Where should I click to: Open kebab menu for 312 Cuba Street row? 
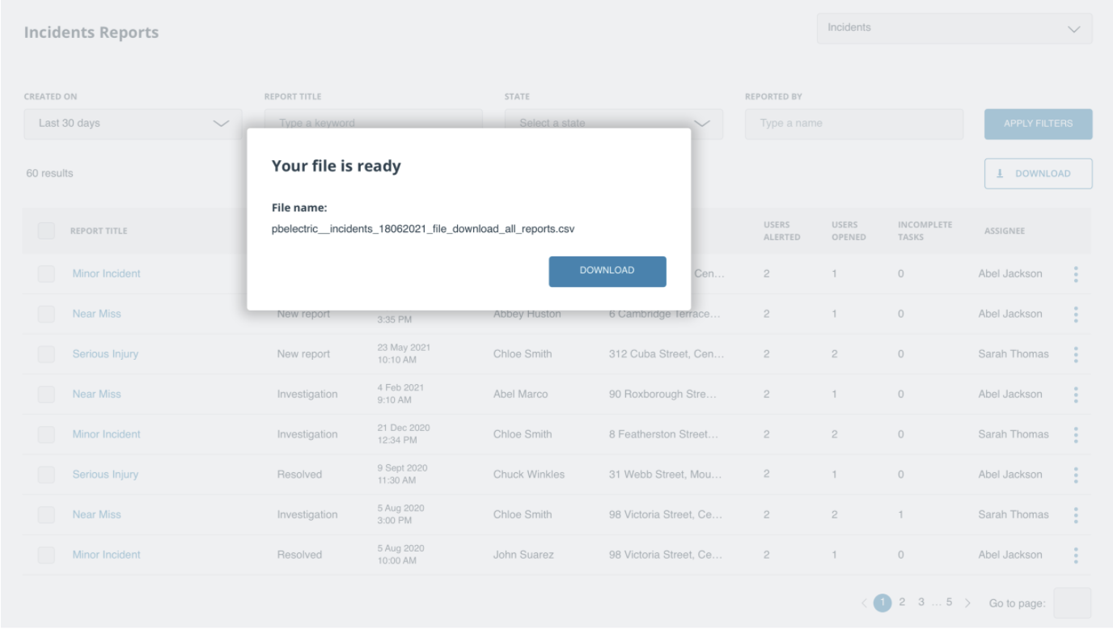pos(1076,354)
